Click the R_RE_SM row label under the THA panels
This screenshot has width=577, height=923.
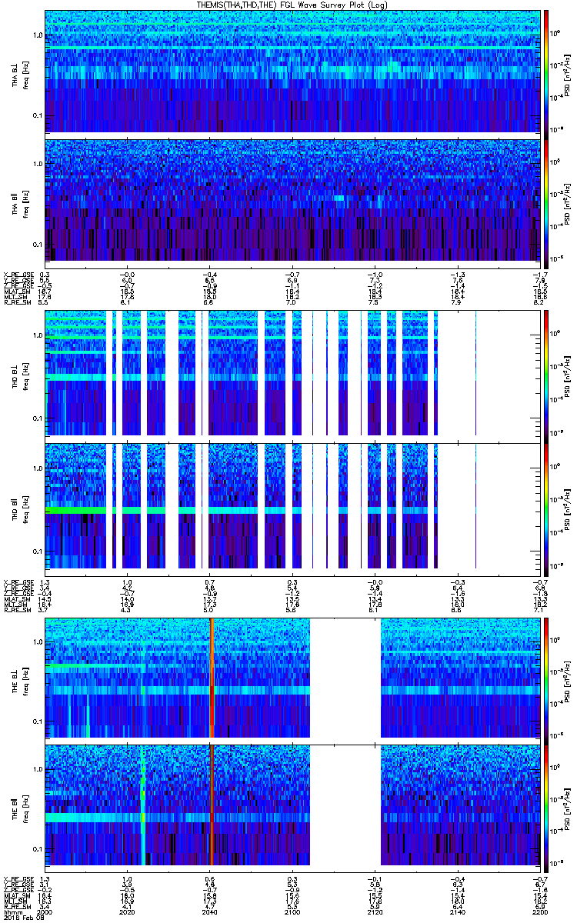pyautogui.click(x=16, y=304)
